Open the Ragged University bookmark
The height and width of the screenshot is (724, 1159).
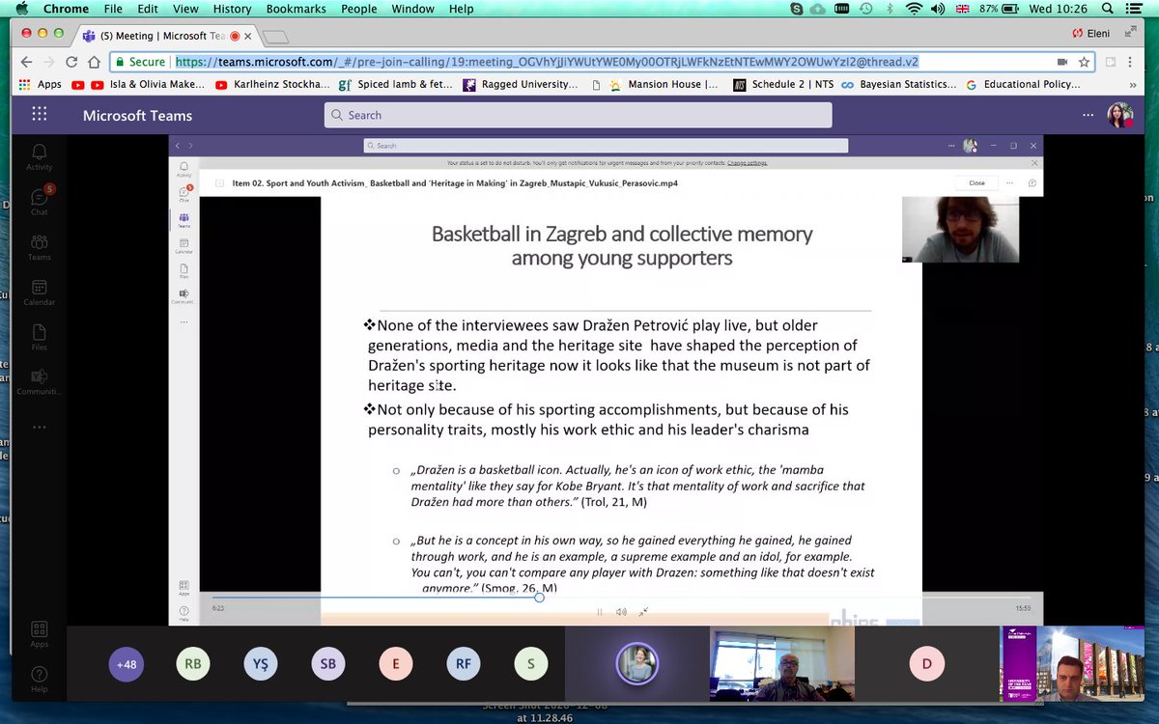pos(521,84)
